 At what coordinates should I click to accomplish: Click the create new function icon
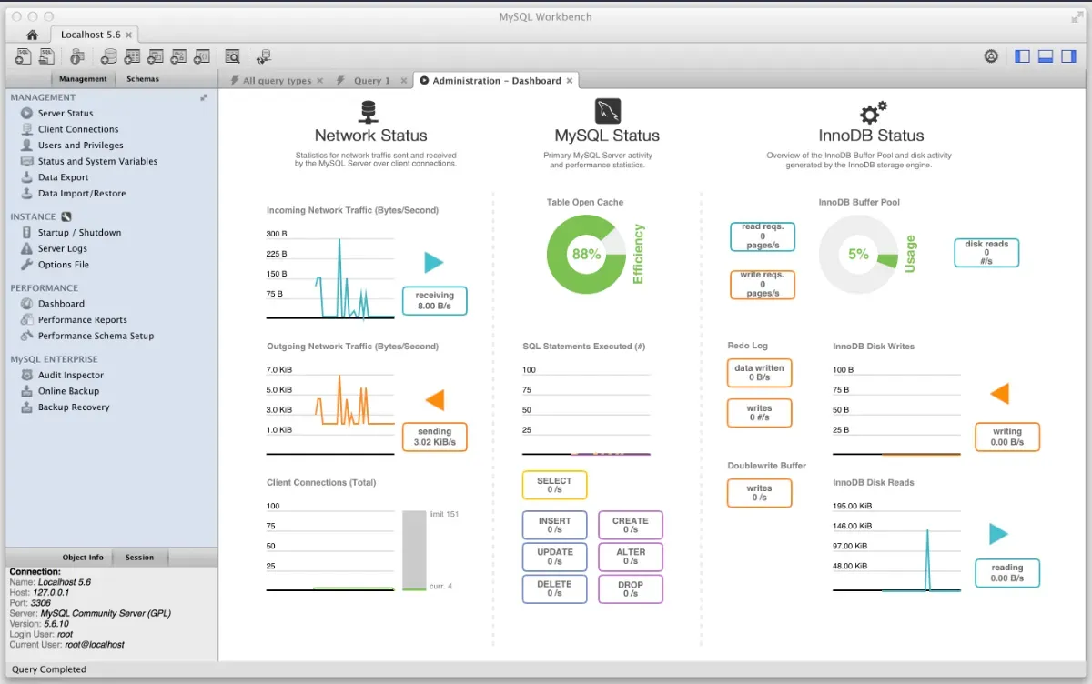tap(201, 56)
